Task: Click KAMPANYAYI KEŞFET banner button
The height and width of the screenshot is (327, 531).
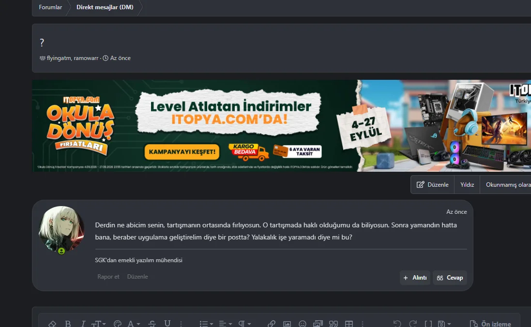Action: pyautogui.click(x=182, y=152)
